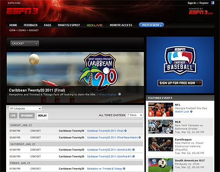Open Barbados vs. Trinidad & Tobago link
Viewport: 220px width, 172px height.
coord(105,169)
